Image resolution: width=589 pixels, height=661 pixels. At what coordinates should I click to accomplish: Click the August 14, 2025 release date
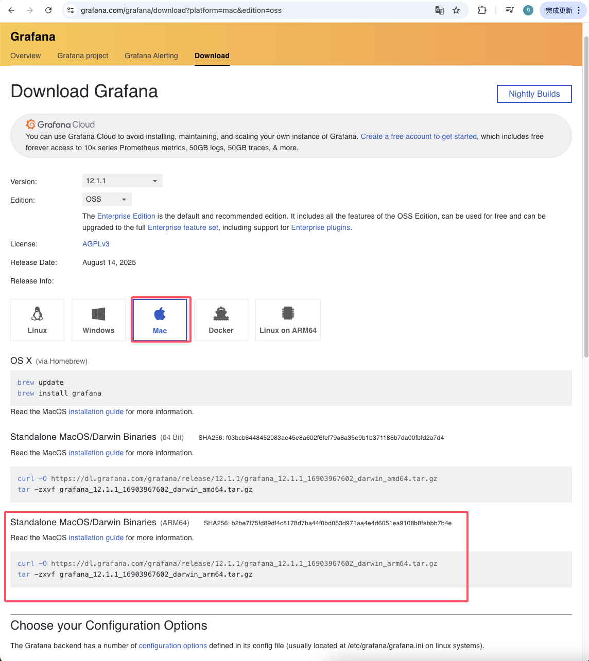coord(109,262)
